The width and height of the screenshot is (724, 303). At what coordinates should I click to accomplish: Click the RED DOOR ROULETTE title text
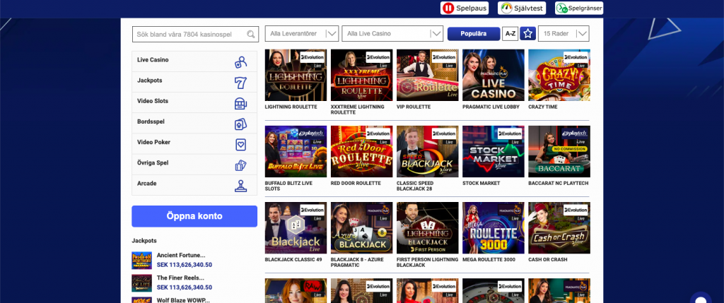(x=356, y=183)
